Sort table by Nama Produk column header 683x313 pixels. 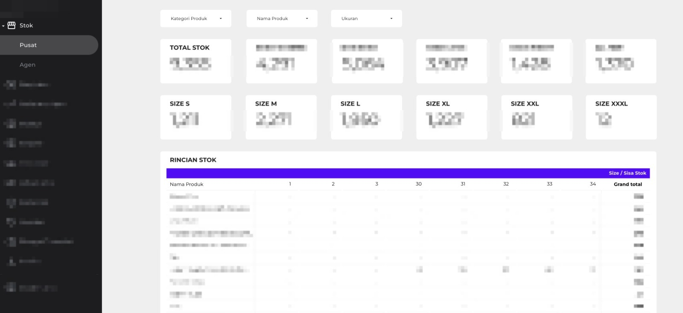[187, 184]
